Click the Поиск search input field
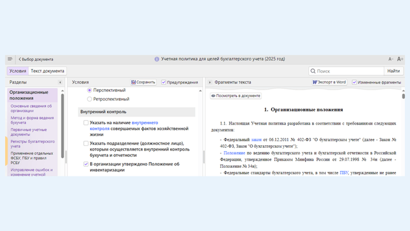Screen dimensions: 410x231 pos(347,71)
